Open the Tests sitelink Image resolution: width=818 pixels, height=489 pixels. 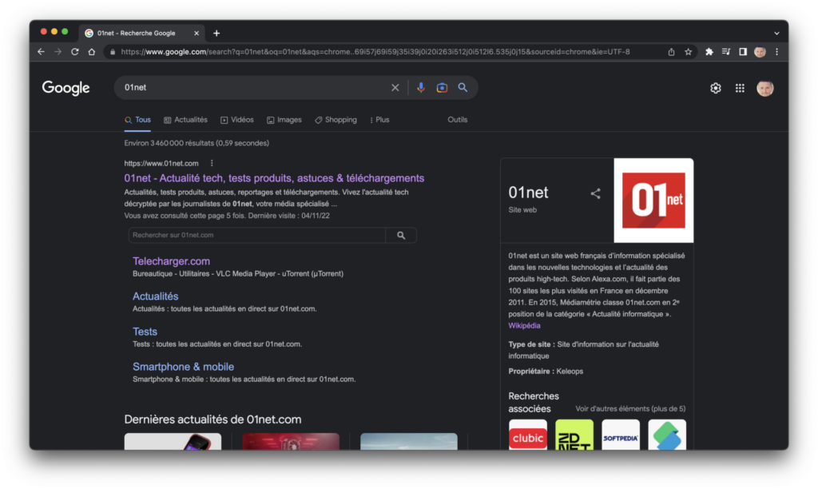[x=145, y=332]
